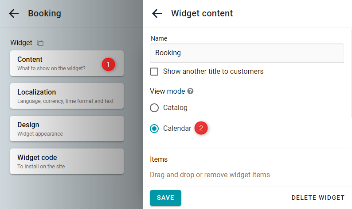
Task: Open the Design widget appearance card
Action: pos(67,129)
